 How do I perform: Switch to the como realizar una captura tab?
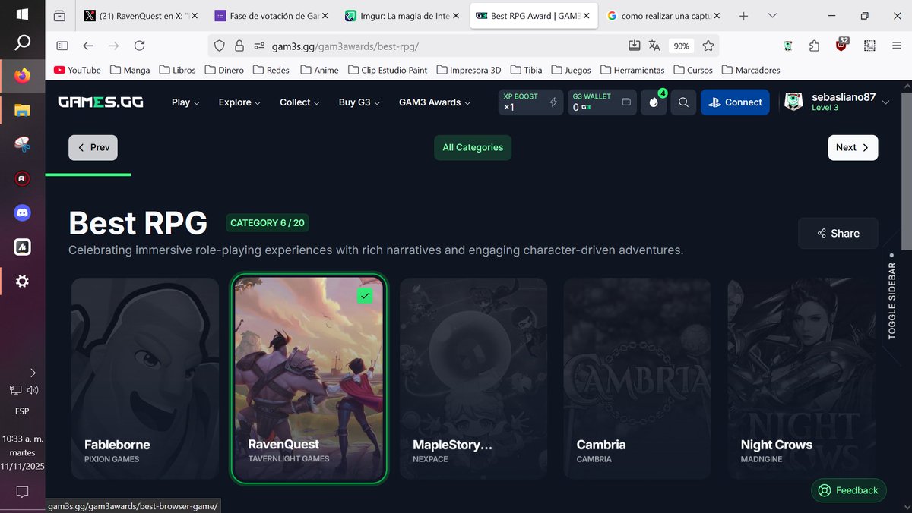663,16
